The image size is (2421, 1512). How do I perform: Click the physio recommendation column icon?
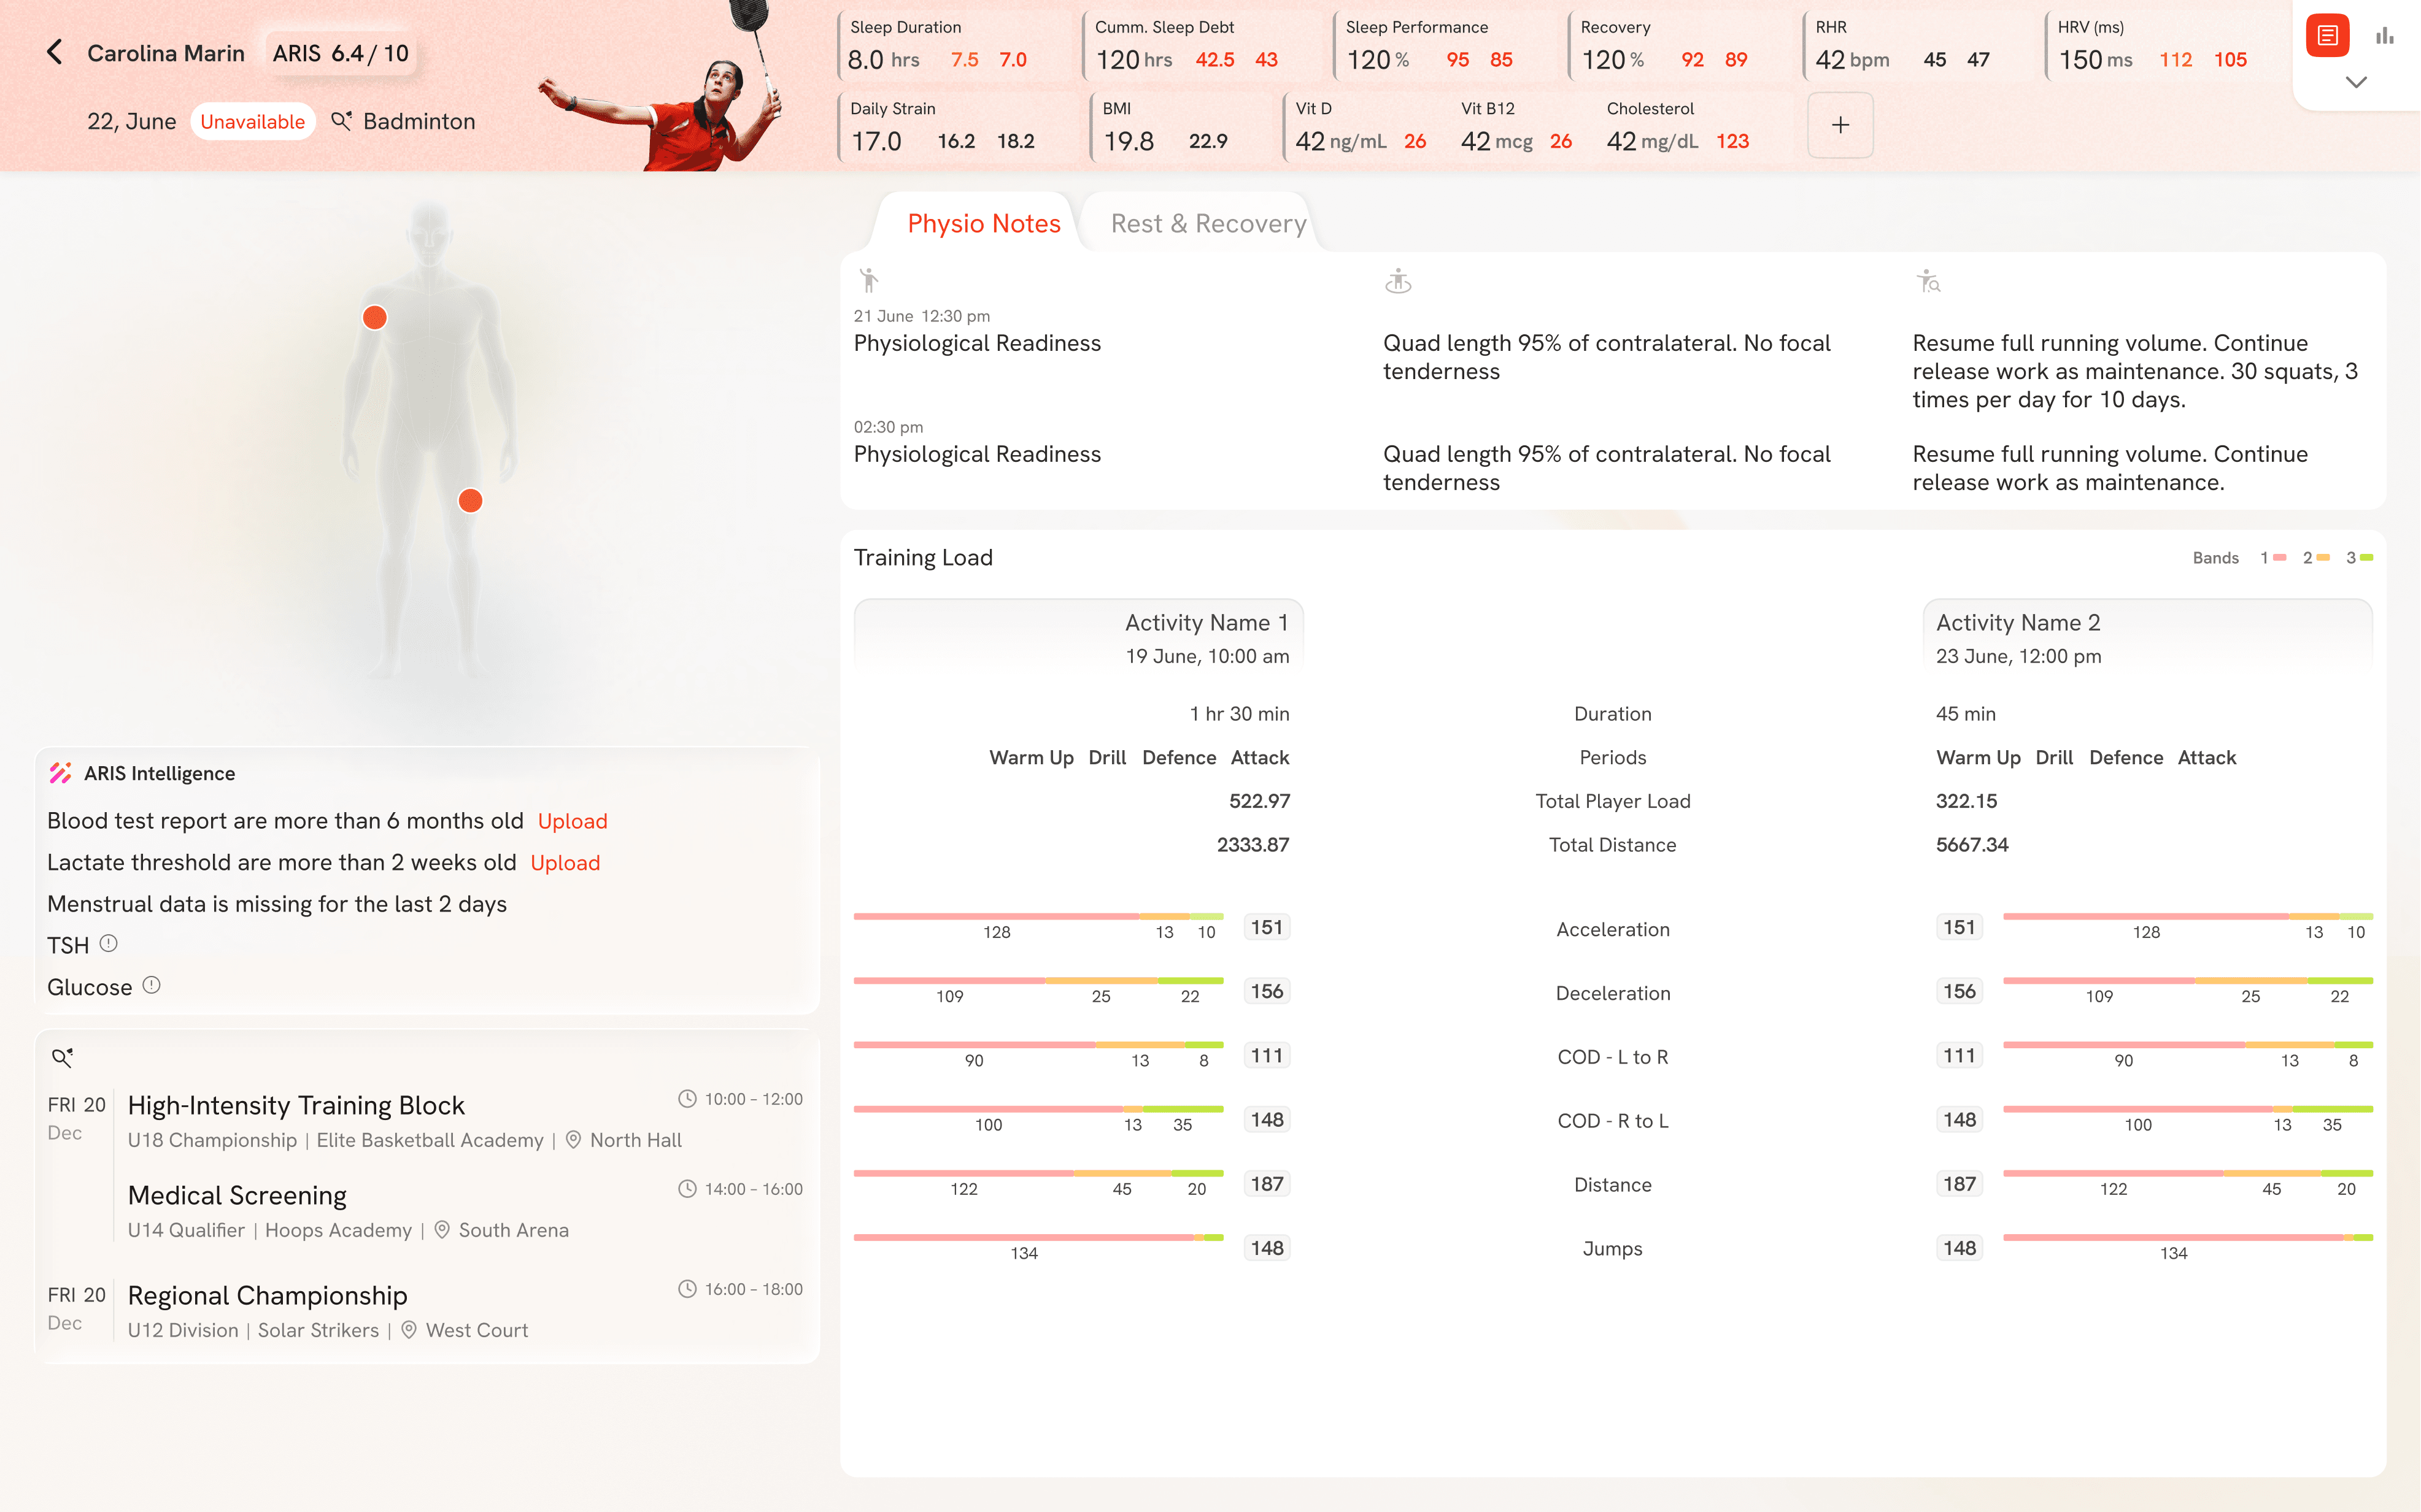point(1928,282)
